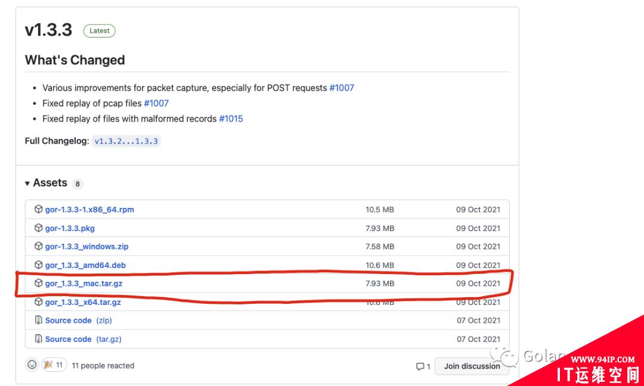Click the '11 people reacted' text
The image size is (644, 386).
click(x=103, y=366)
